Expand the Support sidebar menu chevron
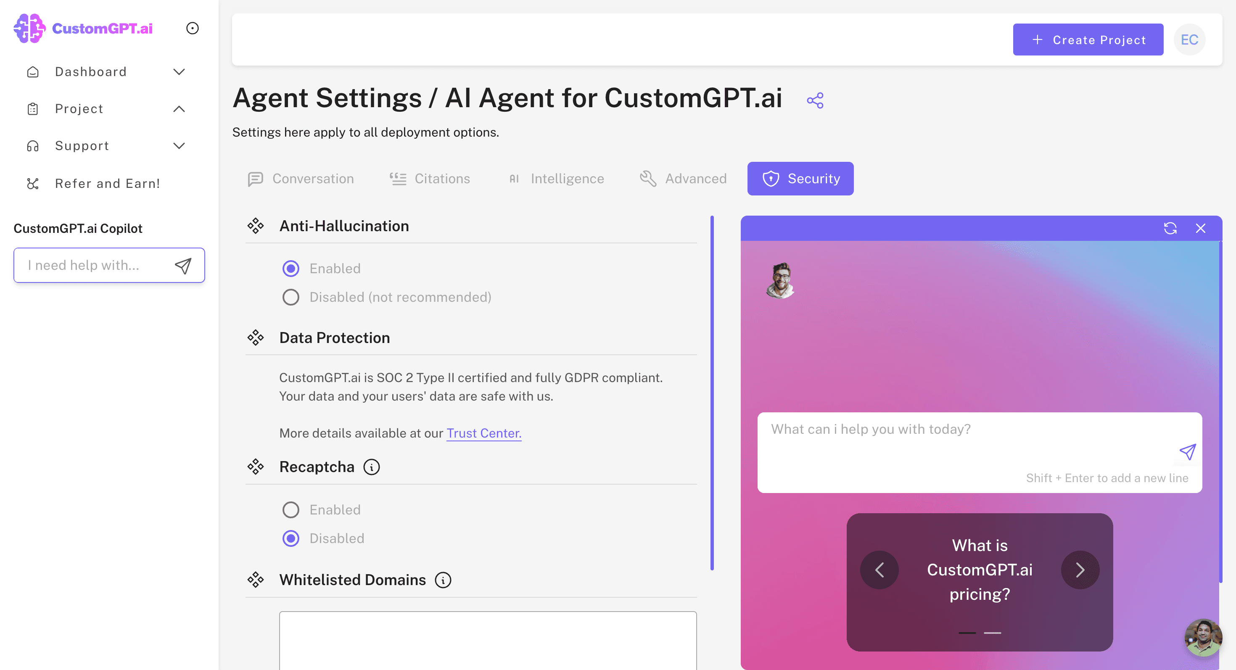 click(x=179, y=146)
